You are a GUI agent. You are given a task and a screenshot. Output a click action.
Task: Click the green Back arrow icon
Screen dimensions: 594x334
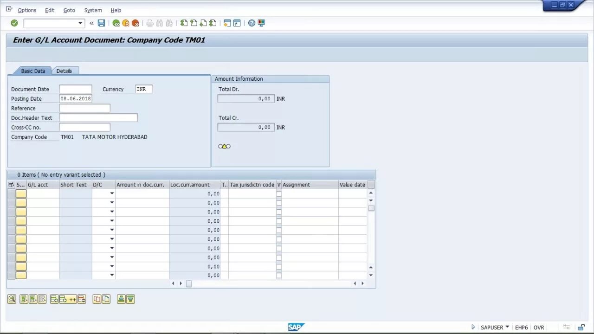pos(116,23)
